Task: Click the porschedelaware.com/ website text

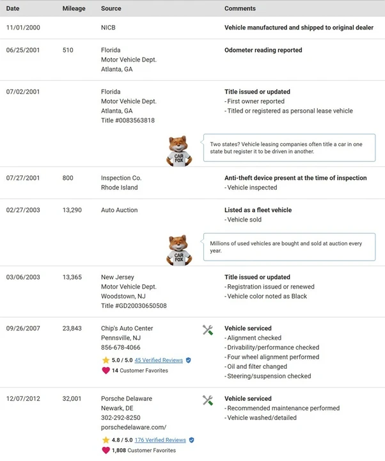Action: (134, 427)
